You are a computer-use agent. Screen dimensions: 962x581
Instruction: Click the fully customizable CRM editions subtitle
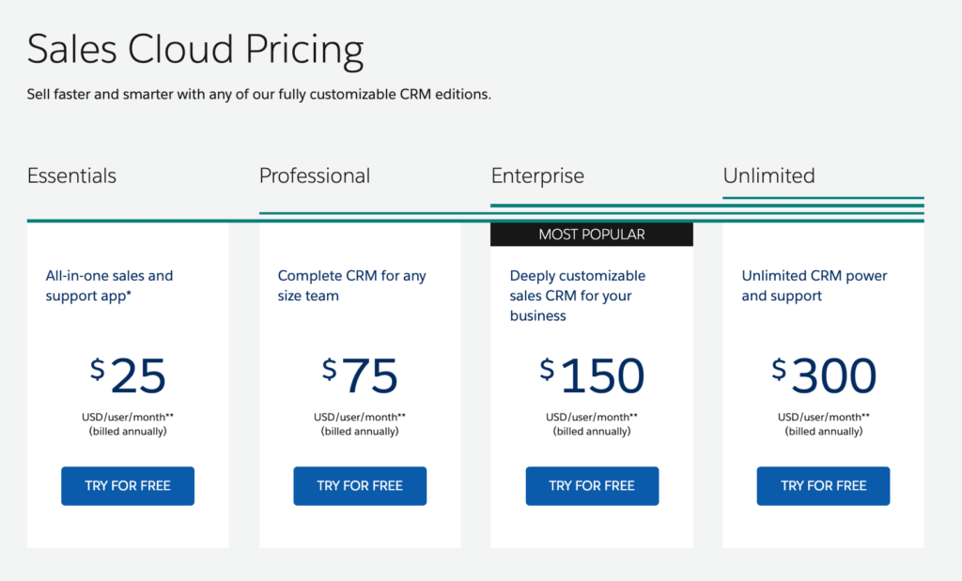coord(260,94)
